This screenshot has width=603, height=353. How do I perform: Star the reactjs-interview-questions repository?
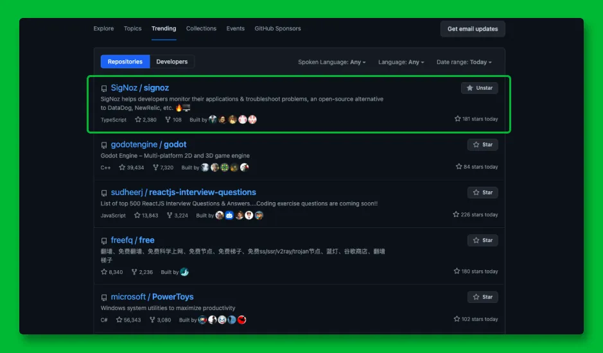click(x=483, y=193)
